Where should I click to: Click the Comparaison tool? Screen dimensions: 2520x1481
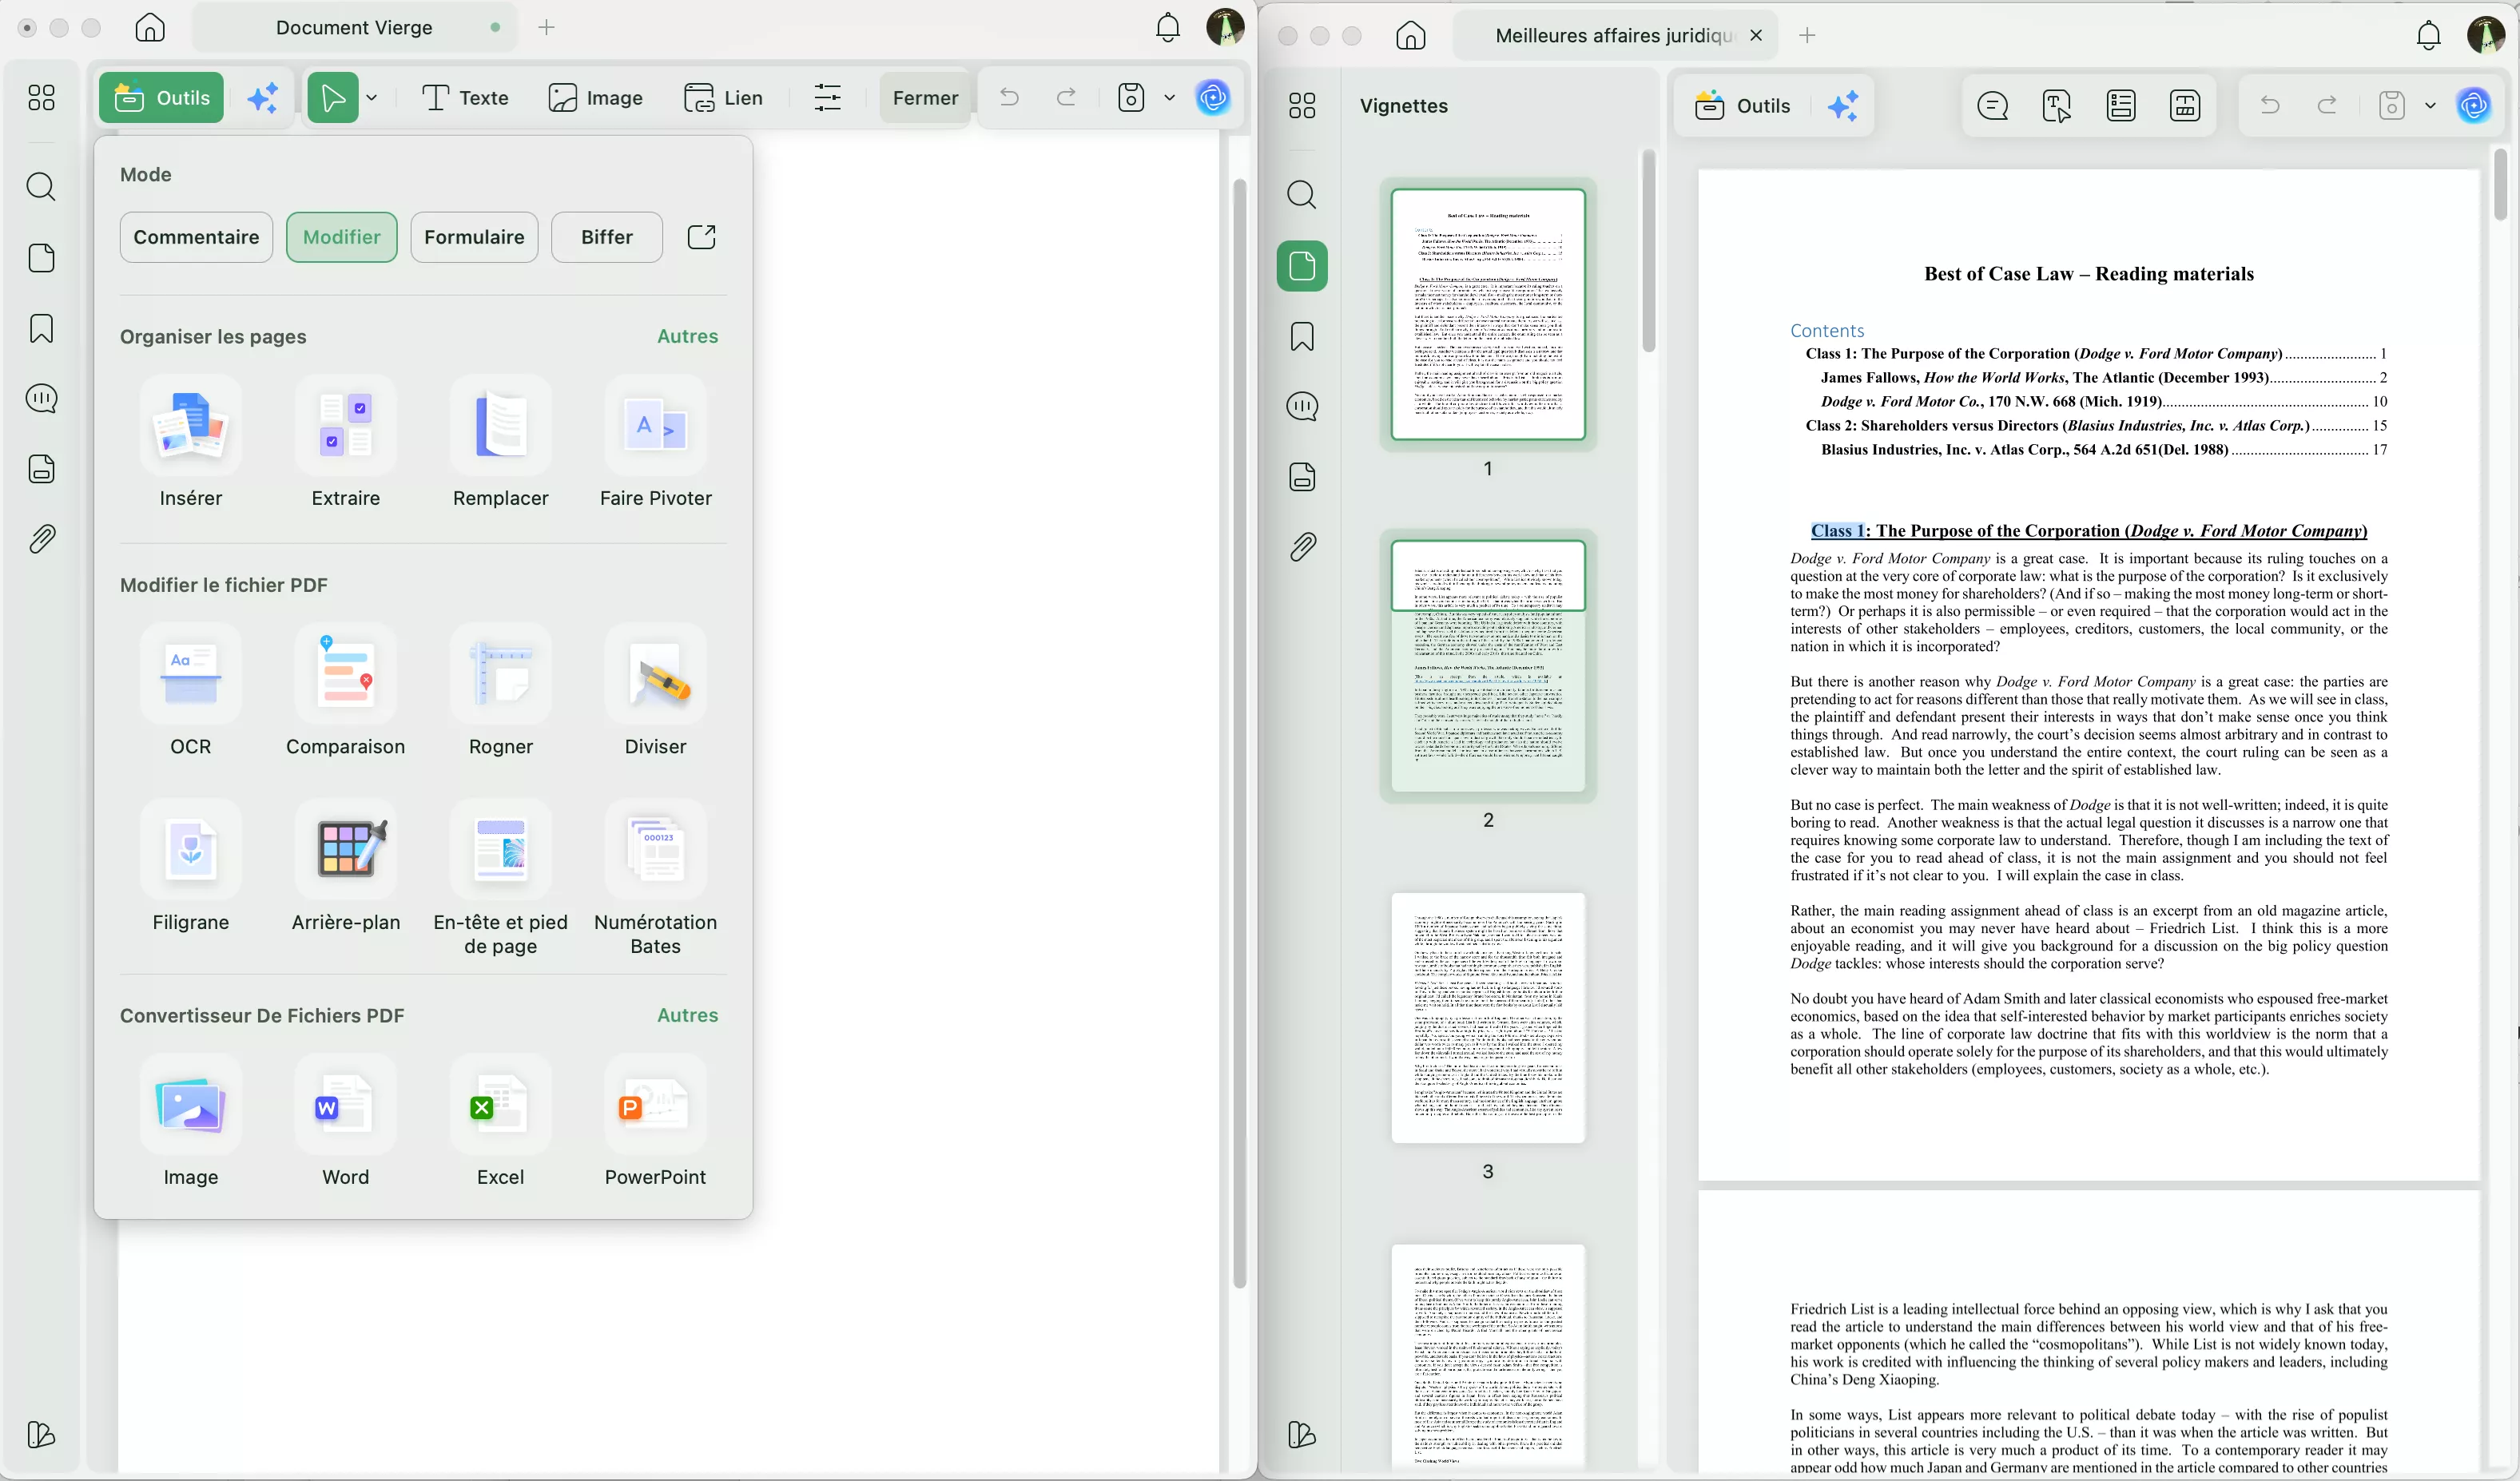pos(345,676)
